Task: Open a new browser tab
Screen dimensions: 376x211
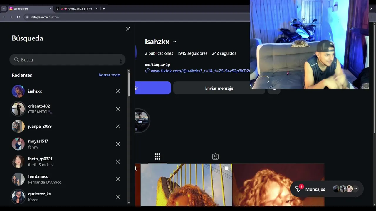Action: tap(104, 9)
